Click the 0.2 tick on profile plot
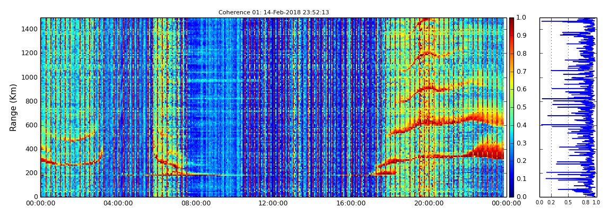Viewport: 610px width, 216px height. tap(551, 203)
